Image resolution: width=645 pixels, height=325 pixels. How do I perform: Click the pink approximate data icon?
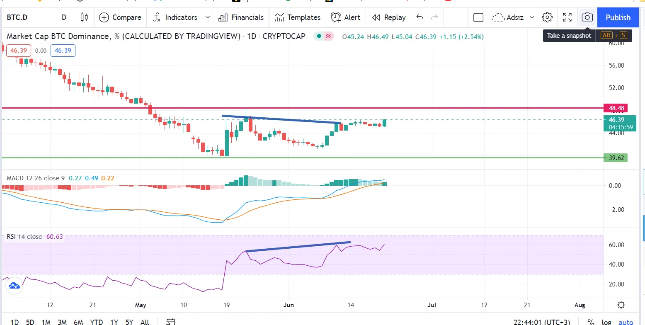click(x=328, y=36)
